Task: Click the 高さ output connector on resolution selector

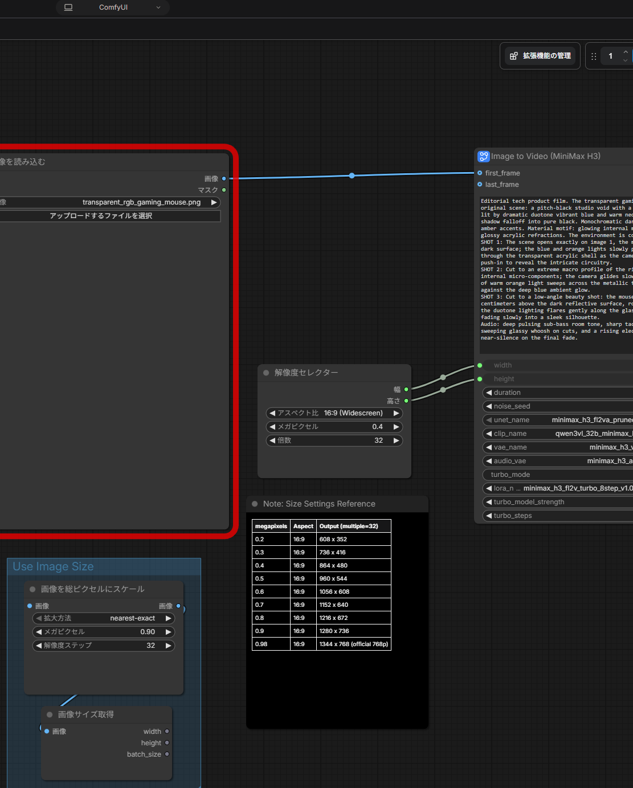Action: point(406,401)
